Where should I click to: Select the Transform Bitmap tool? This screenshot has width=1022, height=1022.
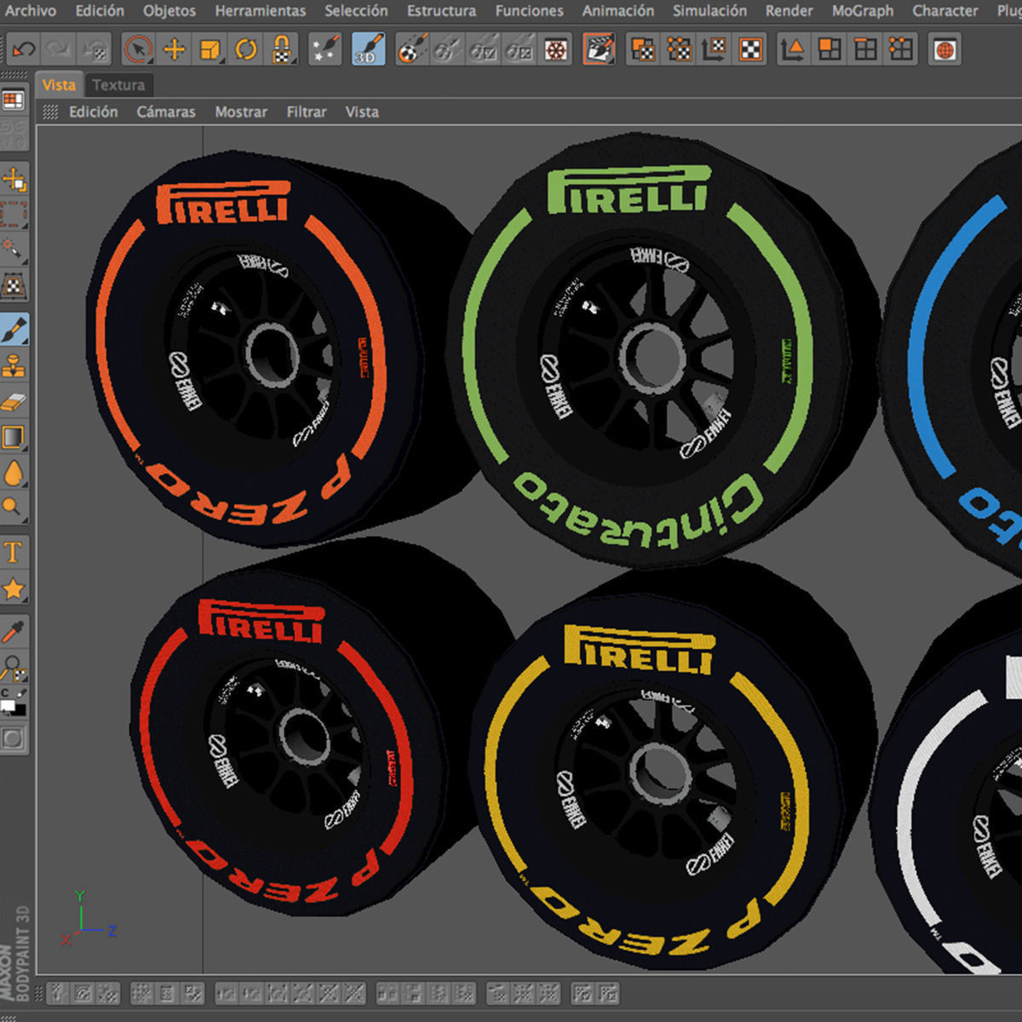point(14,286)
